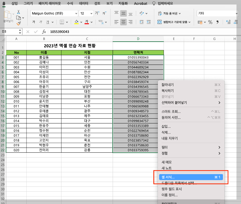Click the Cut scissors icon

(x=18, y=12)
